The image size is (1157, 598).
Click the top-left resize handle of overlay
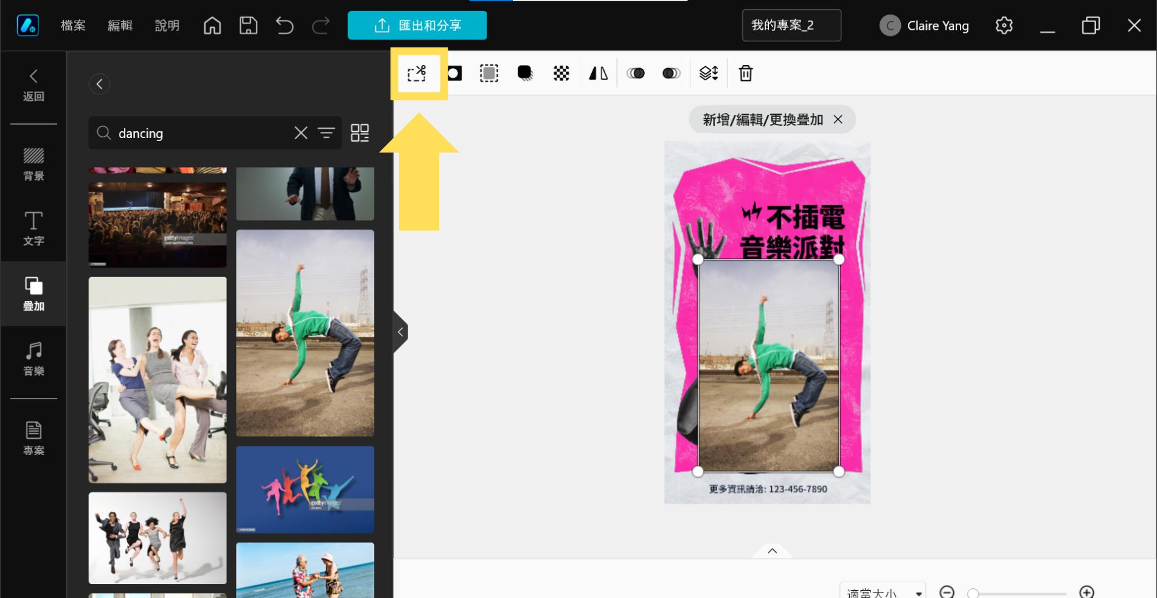click(x=698, y=259)
